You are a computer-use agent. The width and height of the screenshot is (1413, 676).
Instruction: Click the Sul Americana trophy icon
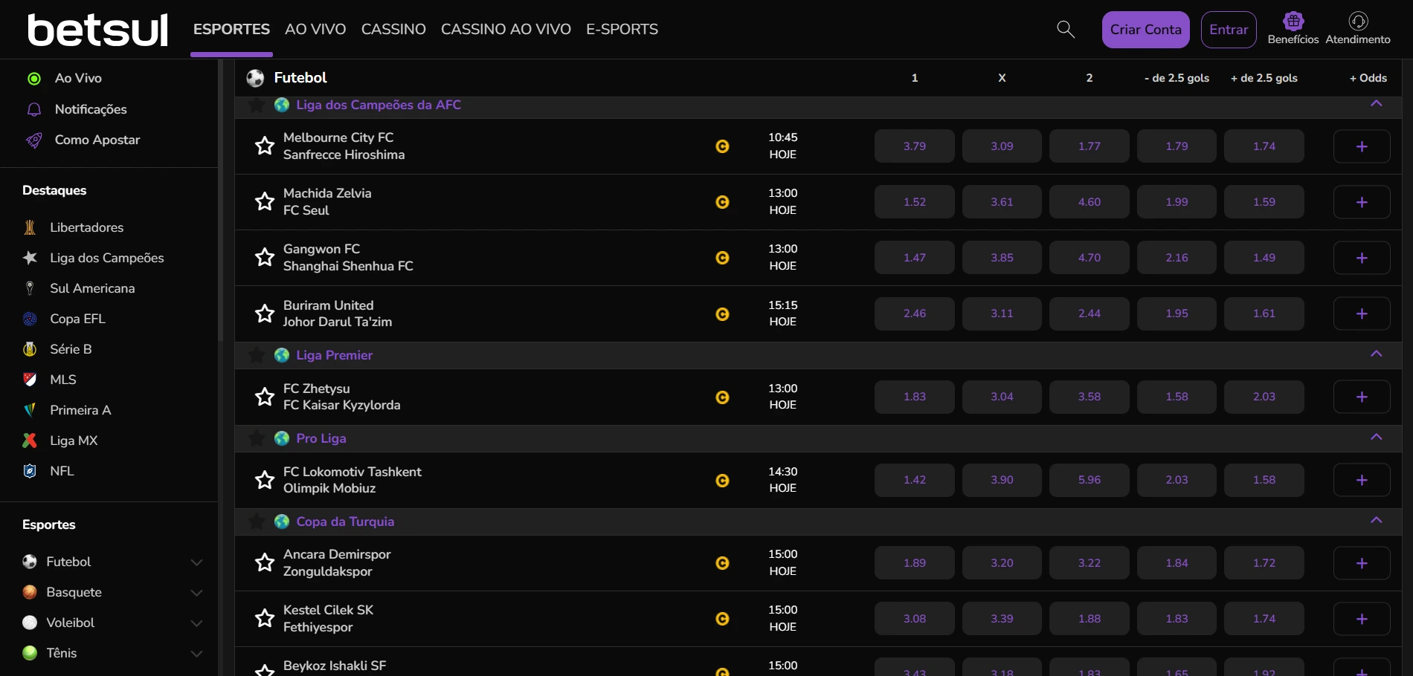tap(30, 288)
